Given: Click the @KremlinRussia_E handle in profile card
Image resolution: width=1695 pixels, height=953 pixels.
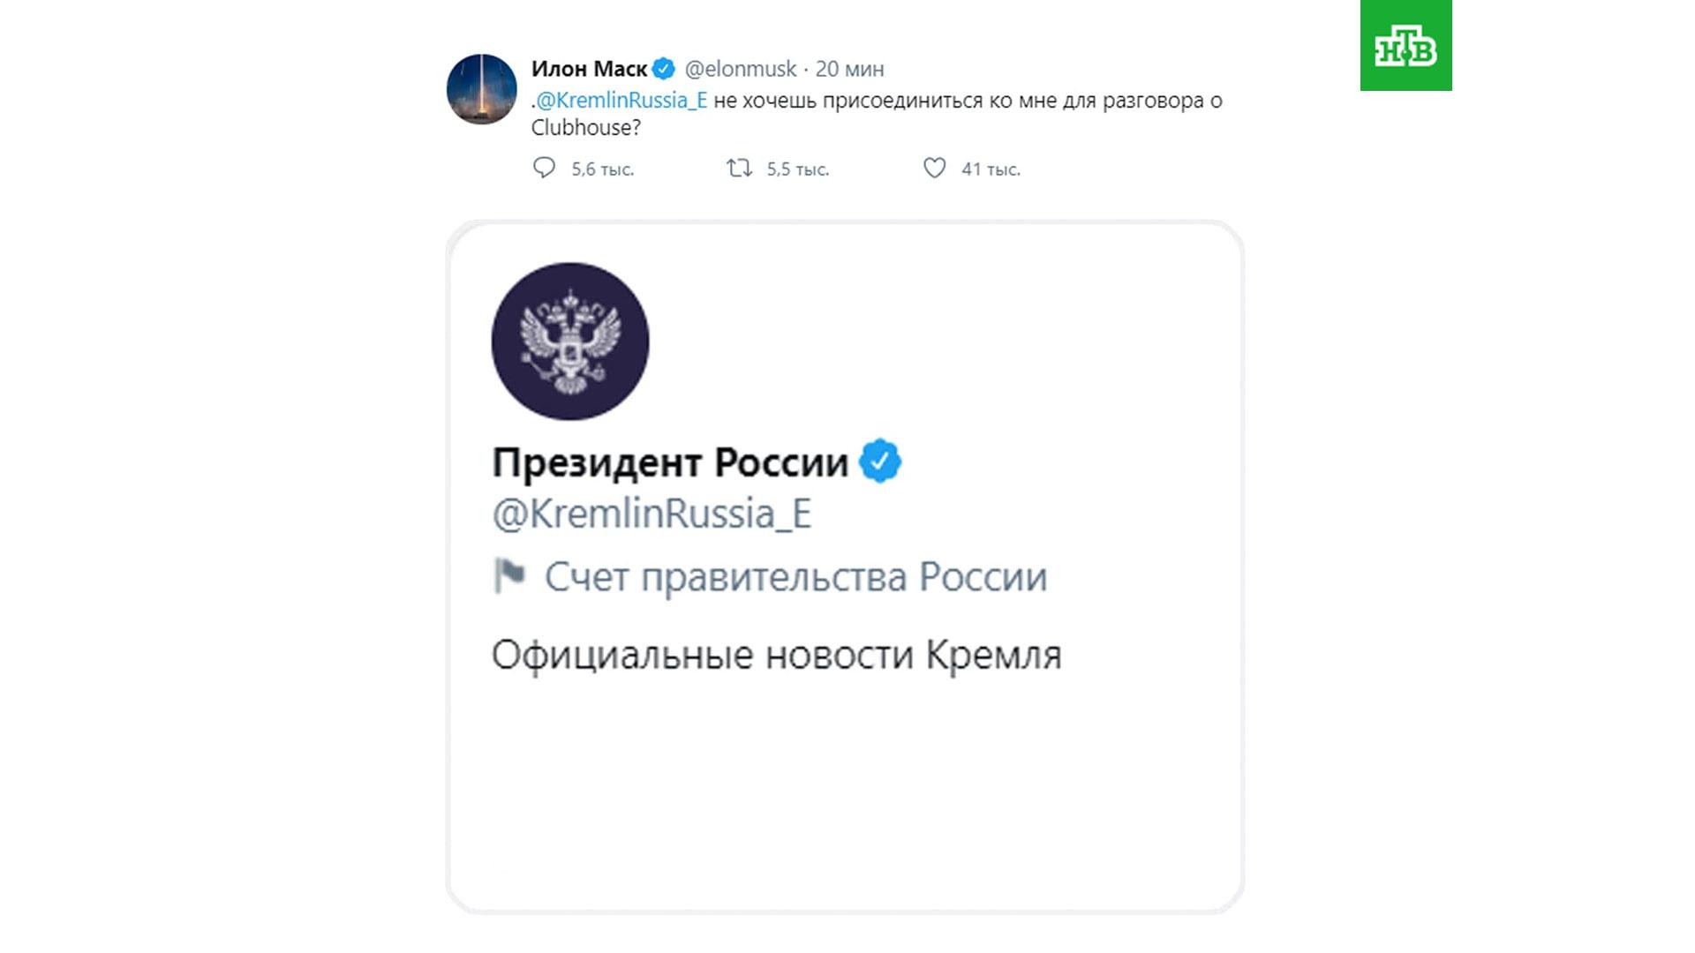Looking at the screenshot, I should click(652, 514).
